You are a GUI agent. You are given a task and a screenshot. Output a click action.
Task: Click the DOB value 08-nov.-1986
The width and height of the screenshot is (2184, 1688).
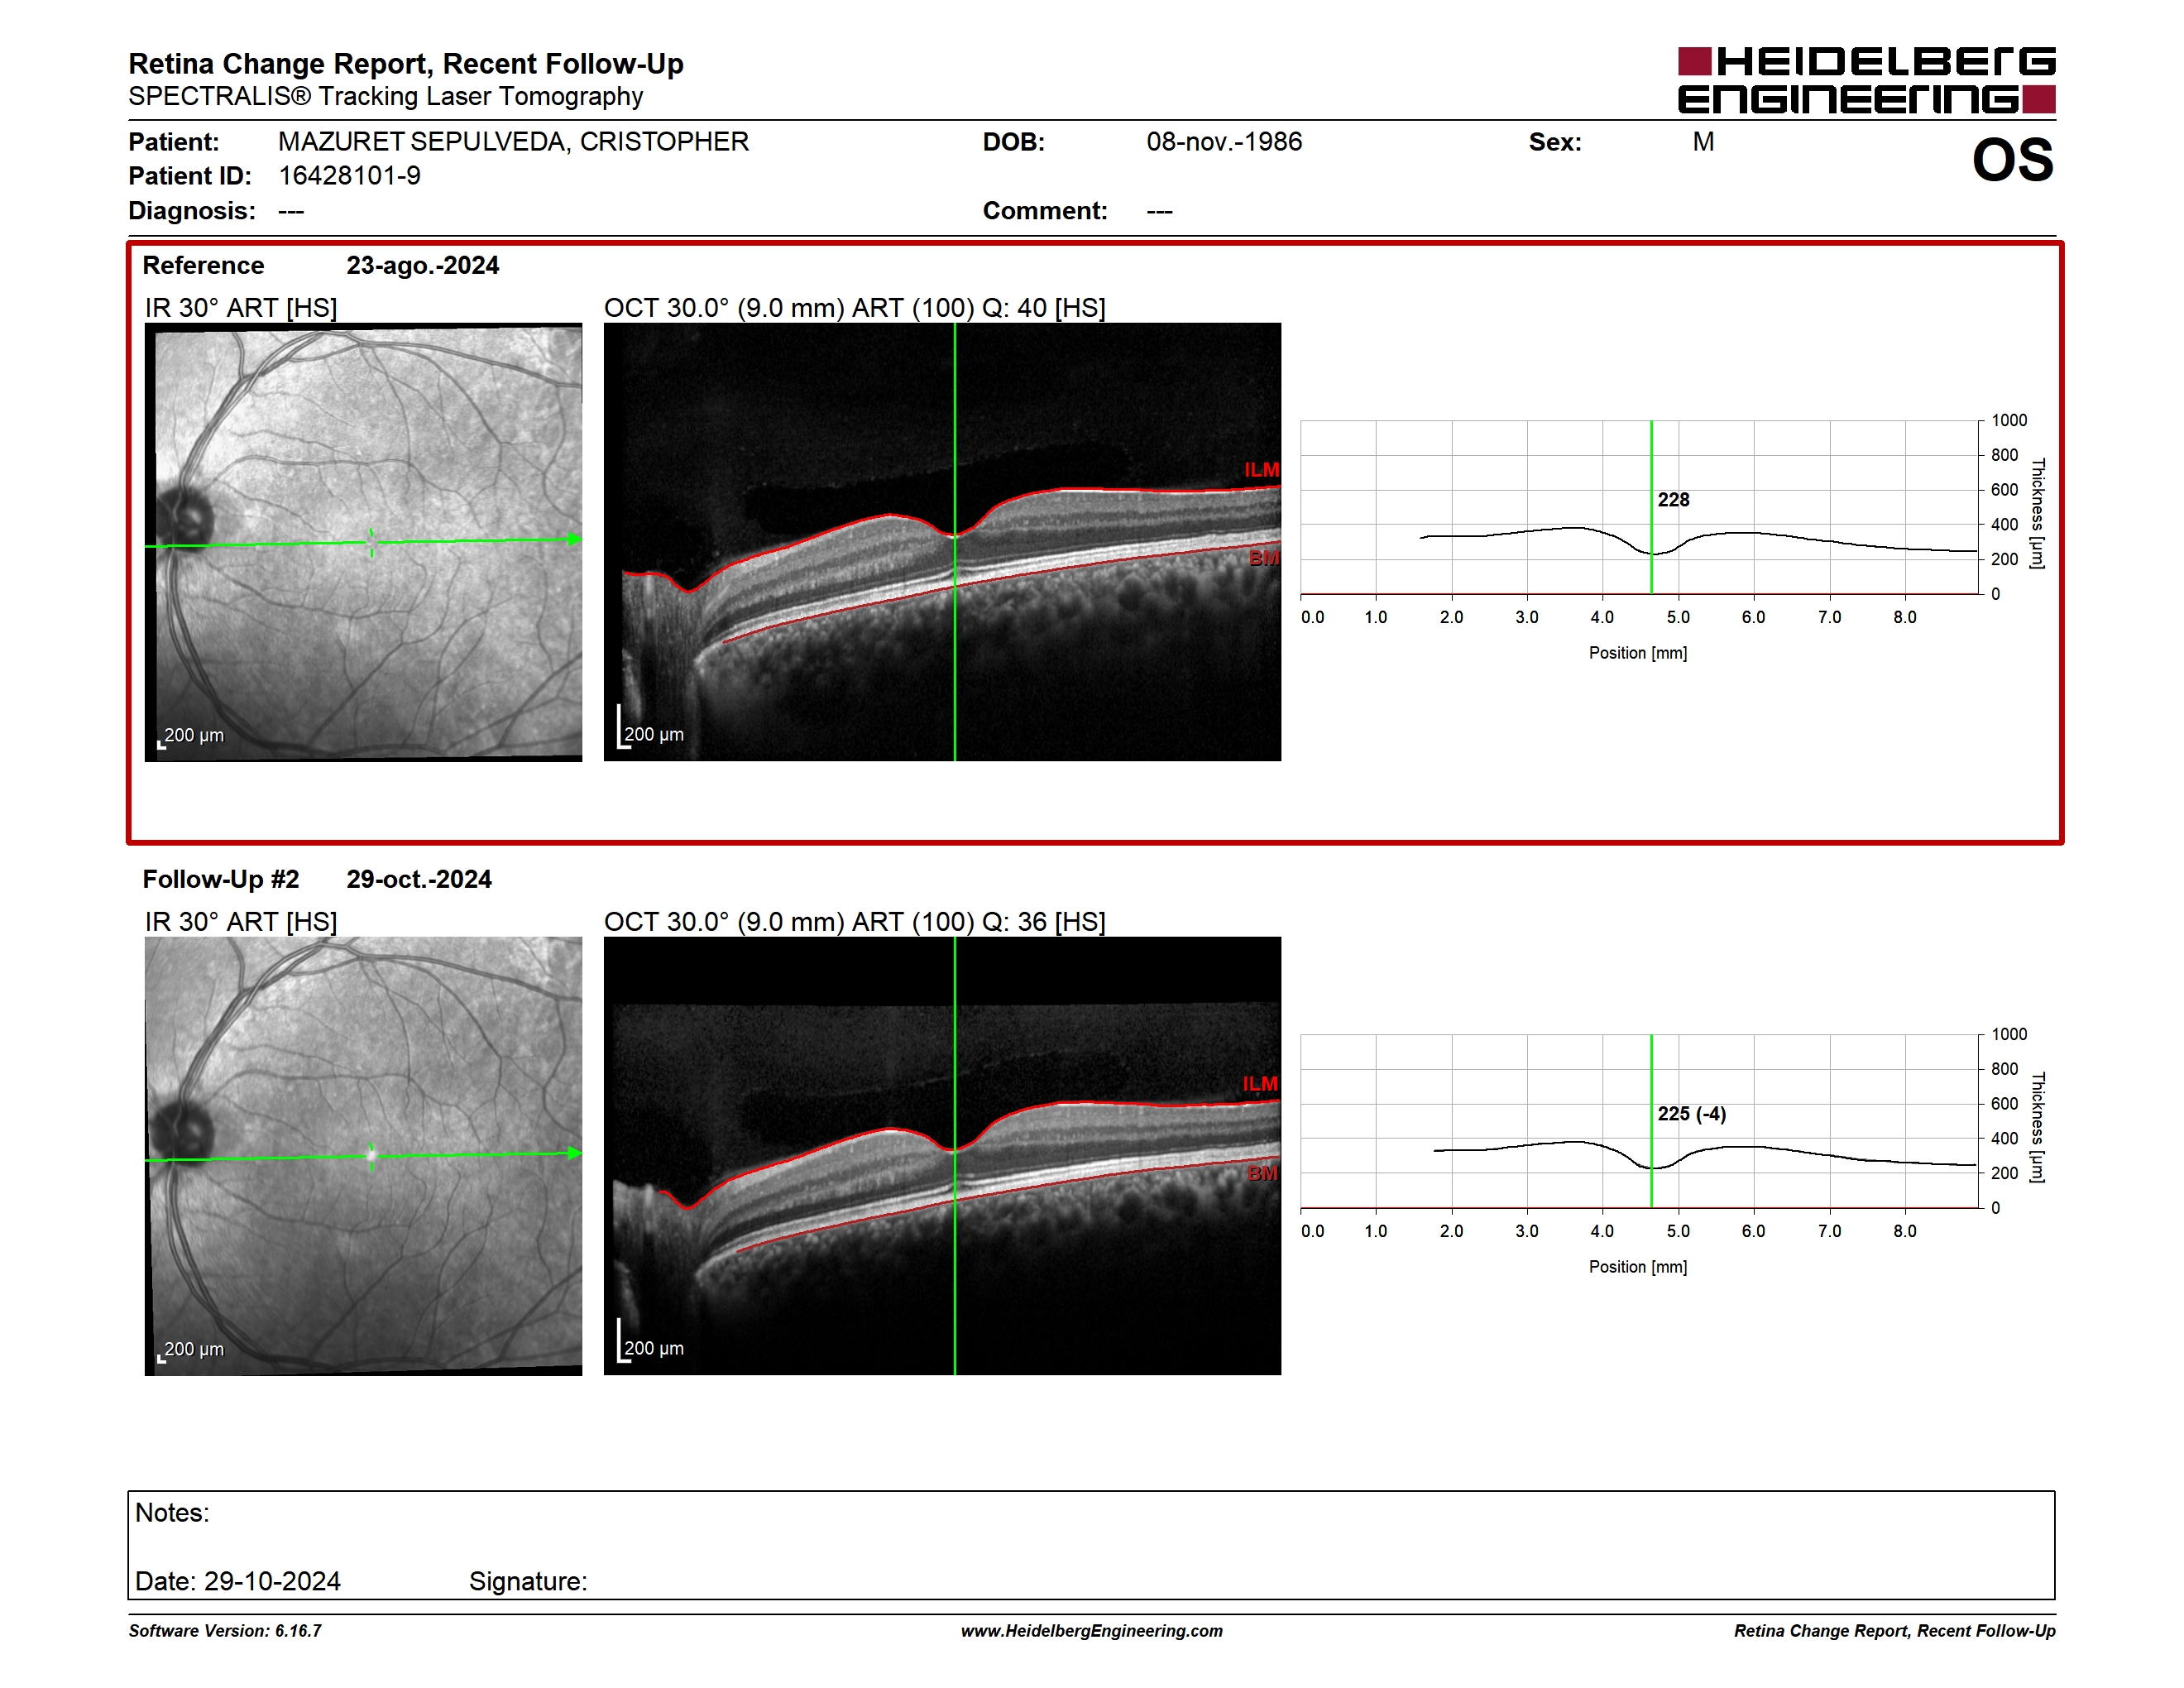(1224, 142)
